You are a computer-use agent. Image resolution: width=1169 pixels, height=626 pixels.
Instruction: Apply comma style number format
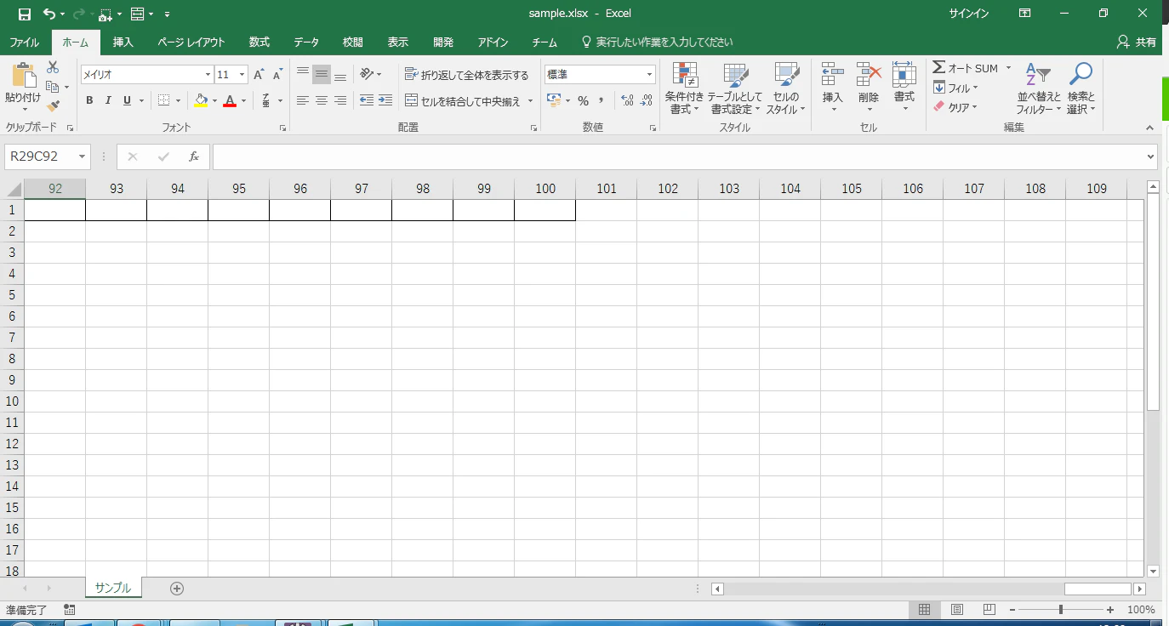point(602,100)
